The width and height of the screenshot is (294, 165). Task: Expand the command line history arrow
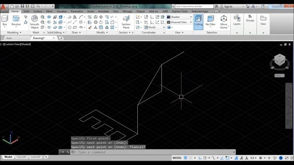click(234, 152)
